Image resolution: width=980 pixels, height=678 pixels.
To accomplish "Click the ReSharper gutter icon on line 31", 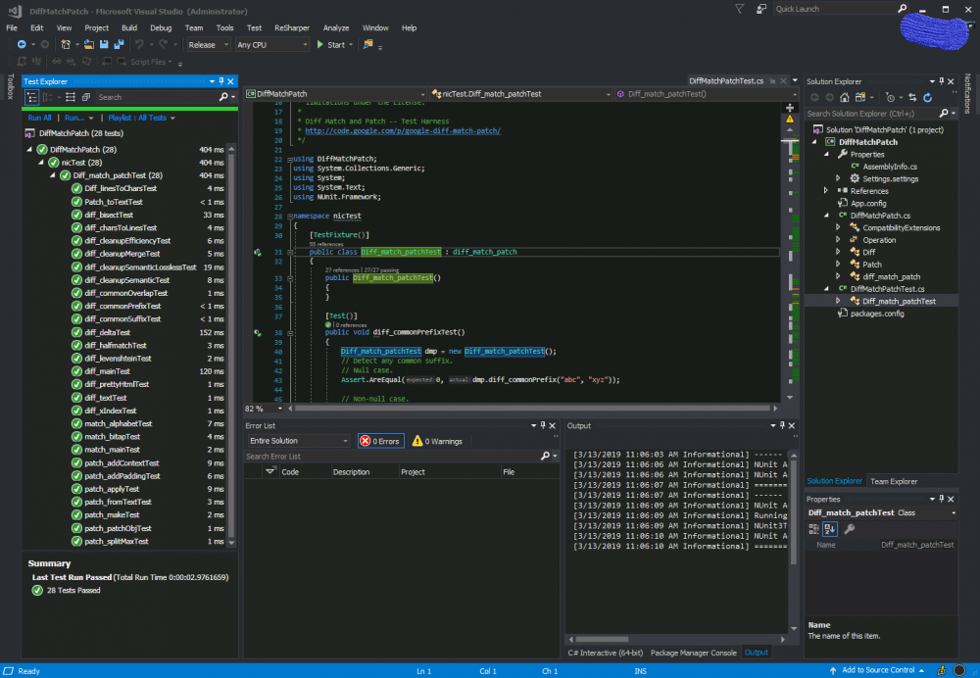I will click(x=258, y=253).
